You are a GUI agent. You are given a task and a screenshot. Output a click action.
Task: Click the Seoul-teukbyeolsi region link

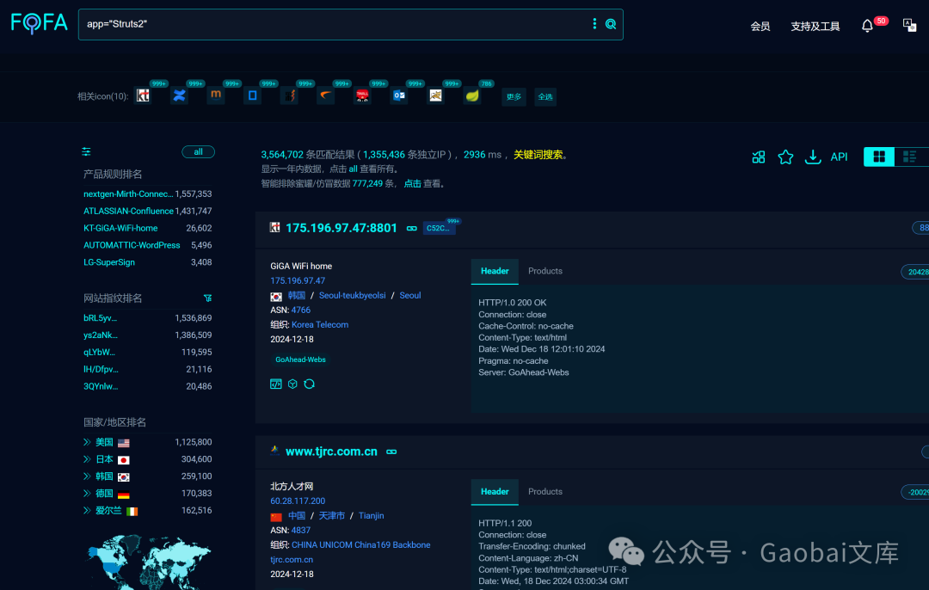[x=352, y=296]
